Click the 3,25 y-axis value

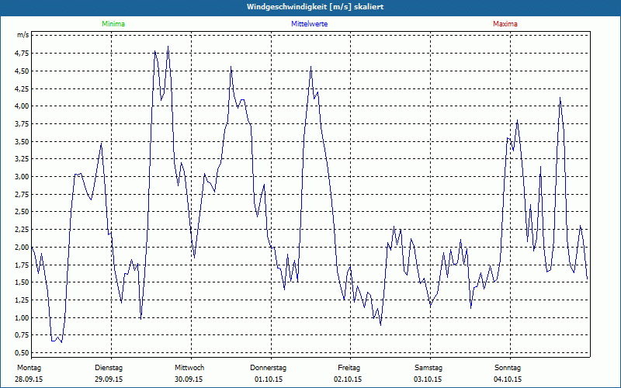click(x=23, y=159)
